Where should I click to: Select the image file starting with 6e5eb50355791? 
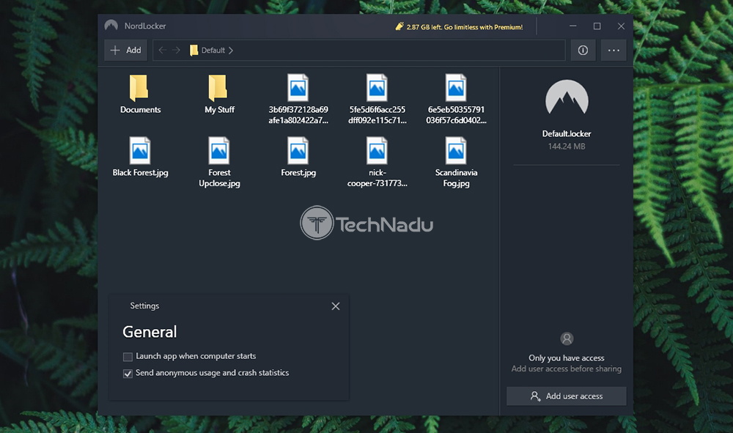(456, 99)
